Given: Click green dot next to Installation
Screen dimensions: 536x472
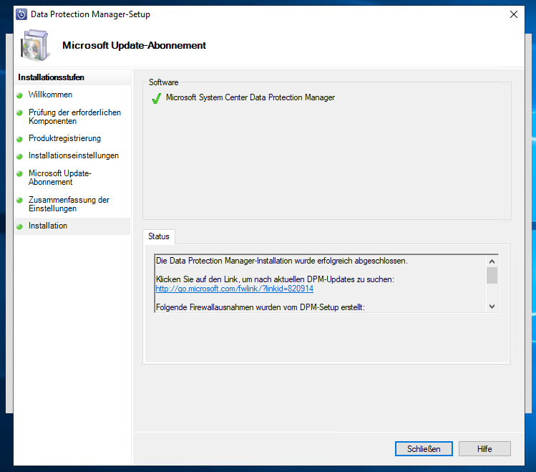Looking at the screenshot, I should click(19, 226).
